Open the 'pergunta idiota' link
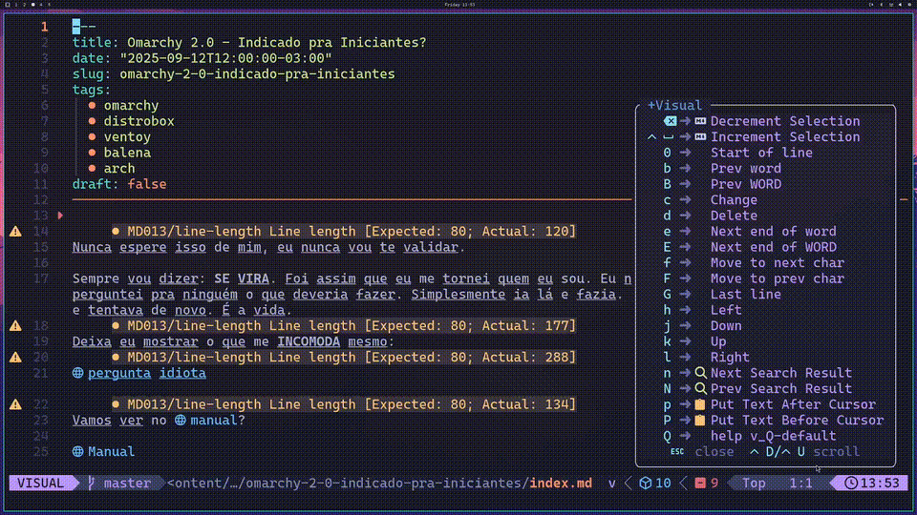Screen dimensions: 917x515 tap(147, 373)
